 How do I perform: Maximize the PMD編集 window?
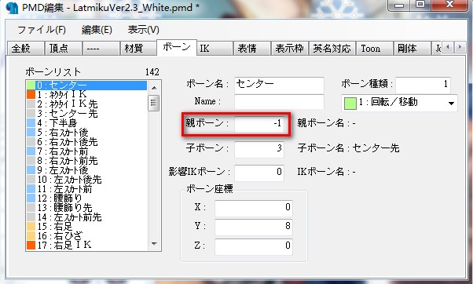420,5
